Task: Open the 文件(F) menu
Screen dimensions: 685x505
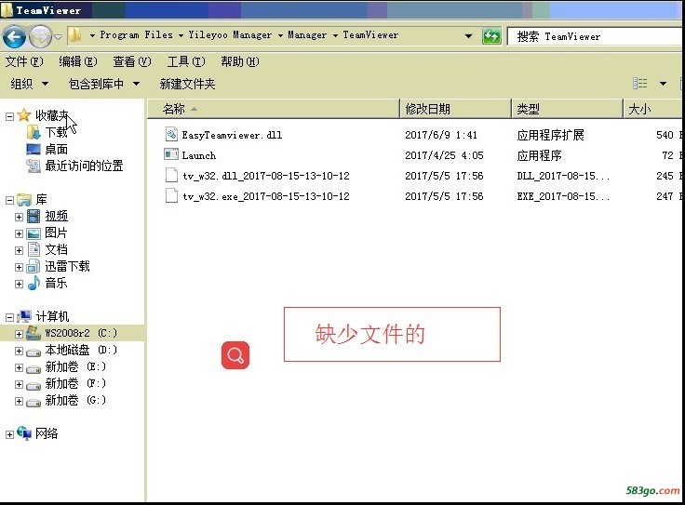Action: 24,61
